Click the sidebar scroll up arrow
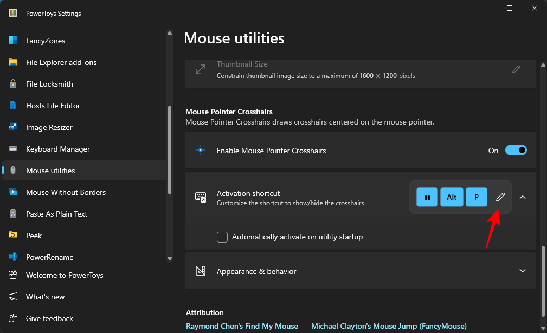The image size is (547, 333). [x=170, y=33]
